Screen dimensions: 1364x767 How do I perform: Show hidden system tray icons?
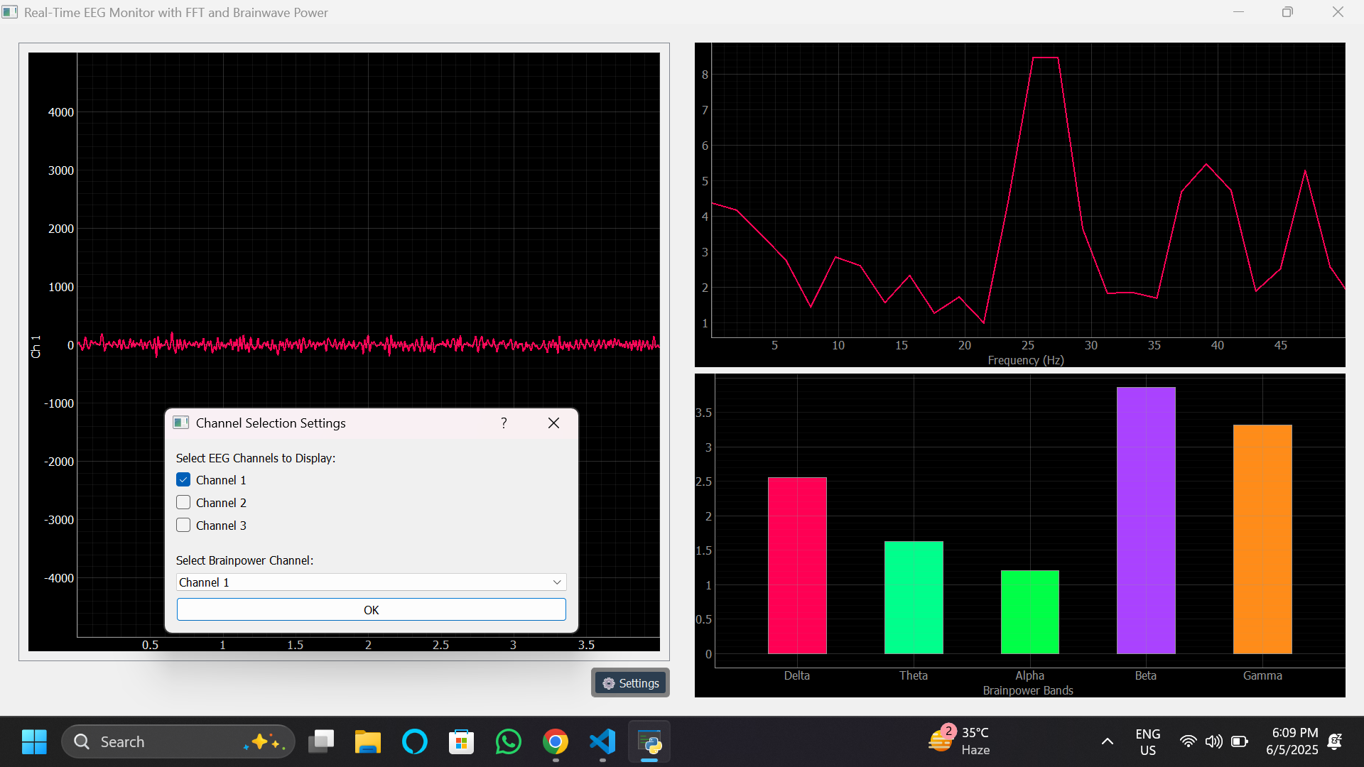[1107, 742]
